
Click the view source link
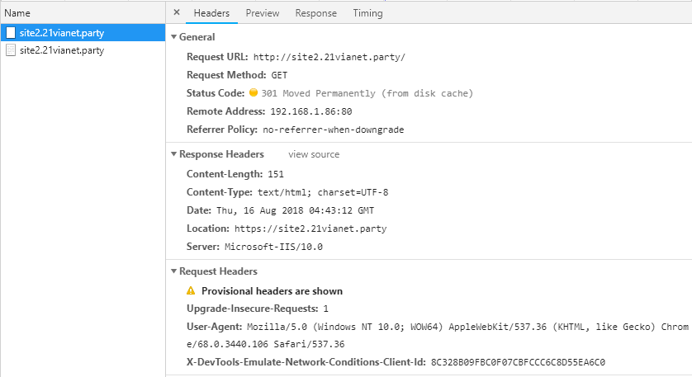click(x=313, y=154)
